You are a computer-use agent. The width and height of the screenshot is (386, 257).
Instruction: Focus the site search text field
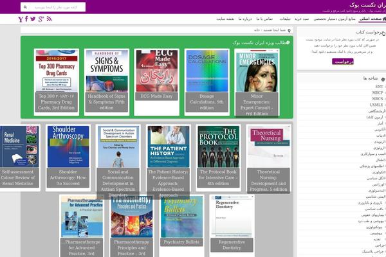tap(58, 7)
